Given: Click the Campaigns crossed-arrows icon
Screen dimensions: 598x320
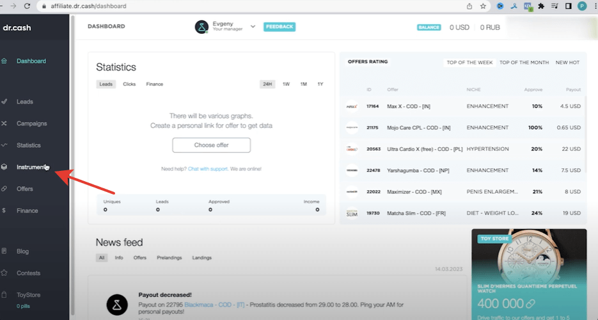Looking at the screenshot, I should (x=4, y=123).
